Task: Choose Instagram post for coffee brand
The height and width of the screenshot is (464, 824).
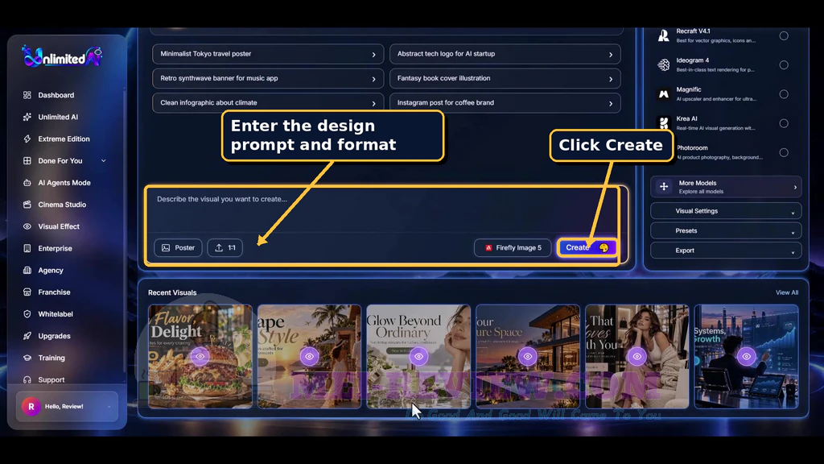Action: (505, 102)
